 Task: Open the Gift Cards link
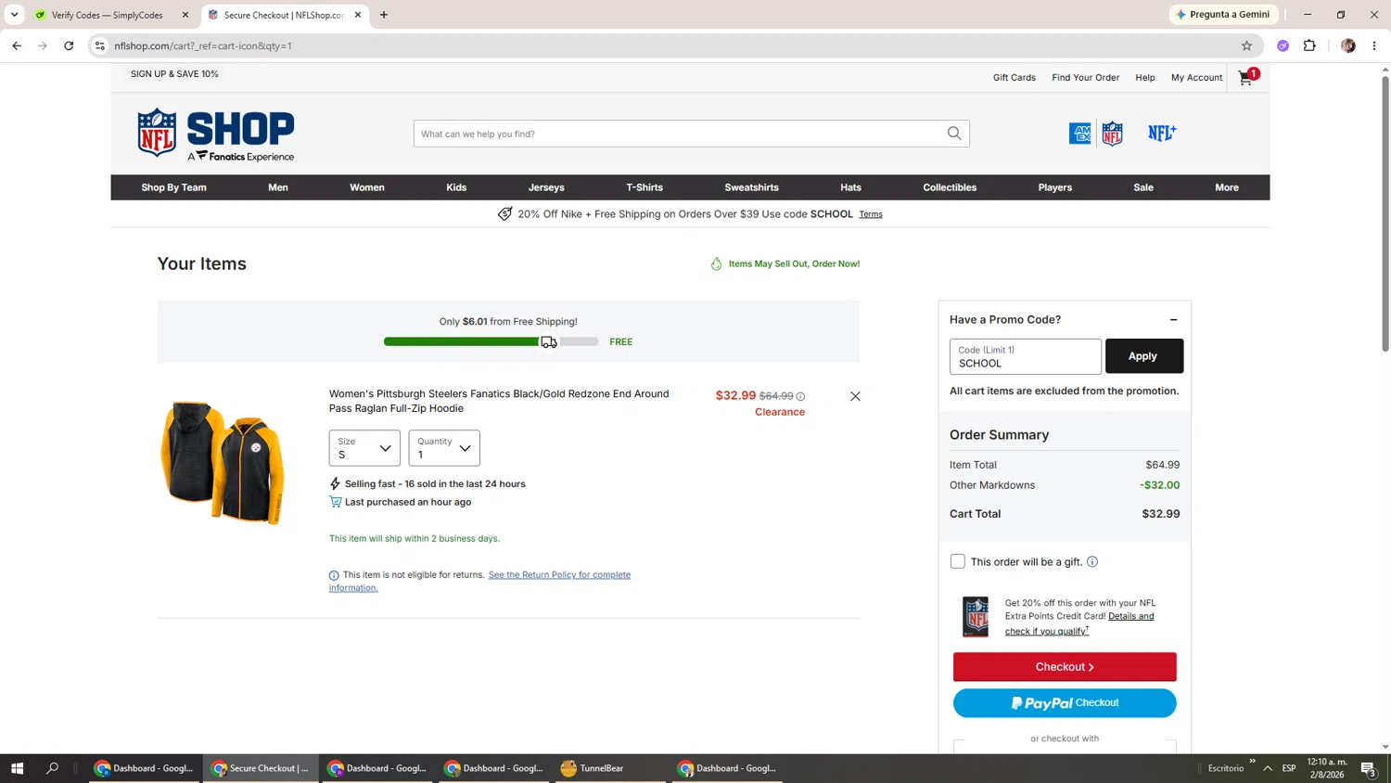pos(1015,78)
